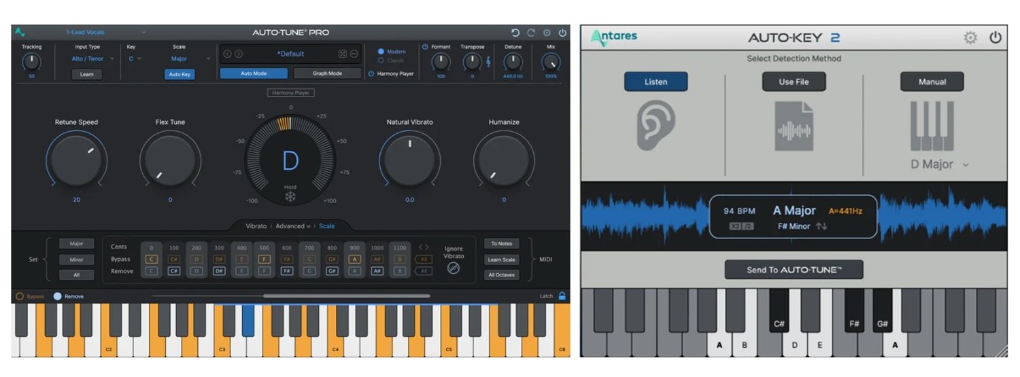Swap relative key with arrows beside F# Minor
Viewport: 1020px width, 377px height.
pyautogui.click(x=821, y=226)
